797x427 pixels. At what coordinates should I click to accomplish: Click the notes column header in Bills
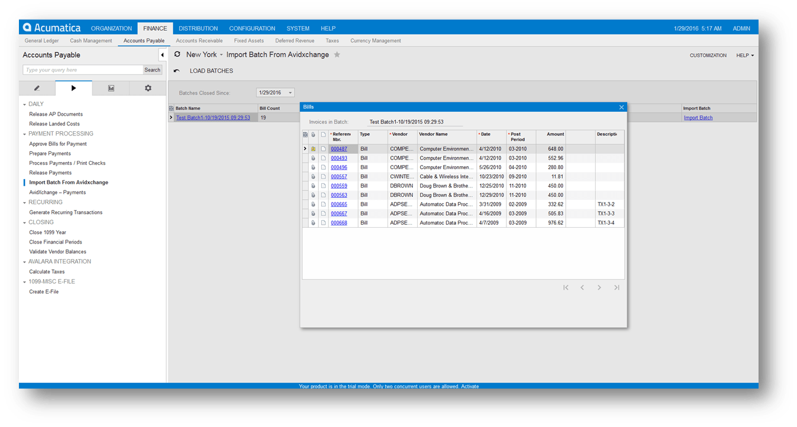coord(323,134)
